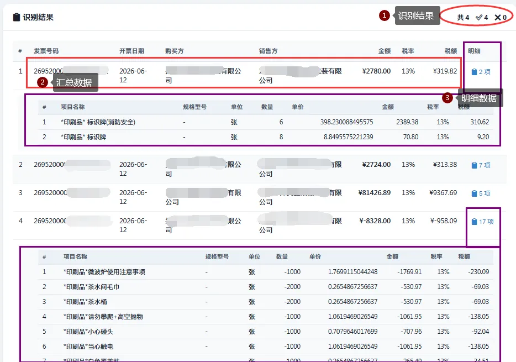Click the date 2026-06-12 of invoice 3

click(x=133, y=197)
